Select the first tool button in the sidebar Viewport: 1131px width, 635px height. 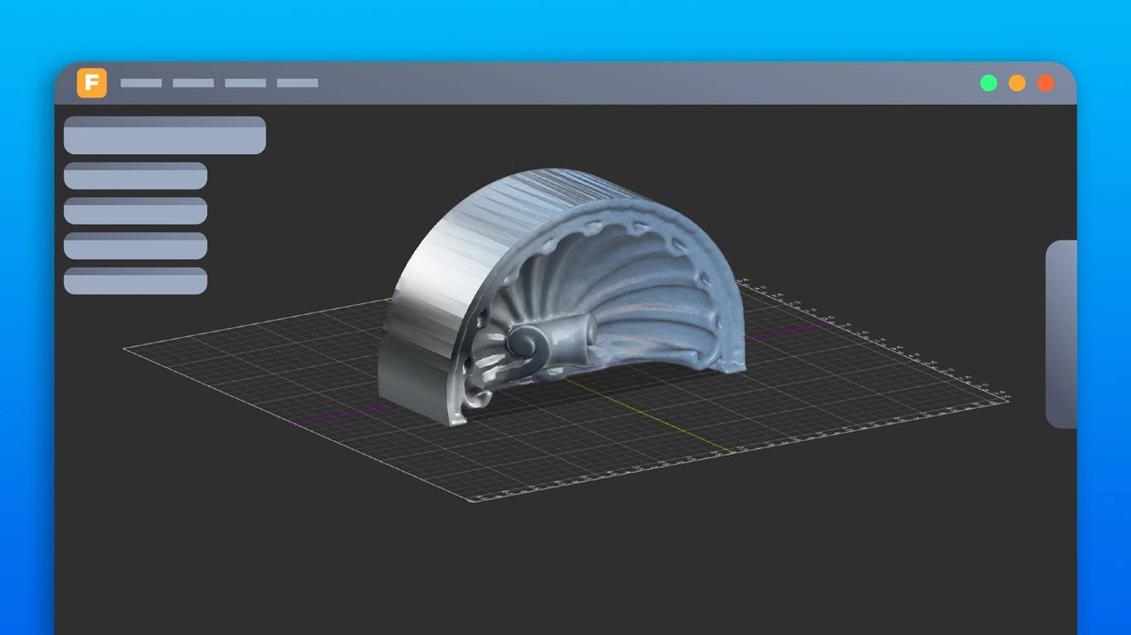click(x=134, y=175)
